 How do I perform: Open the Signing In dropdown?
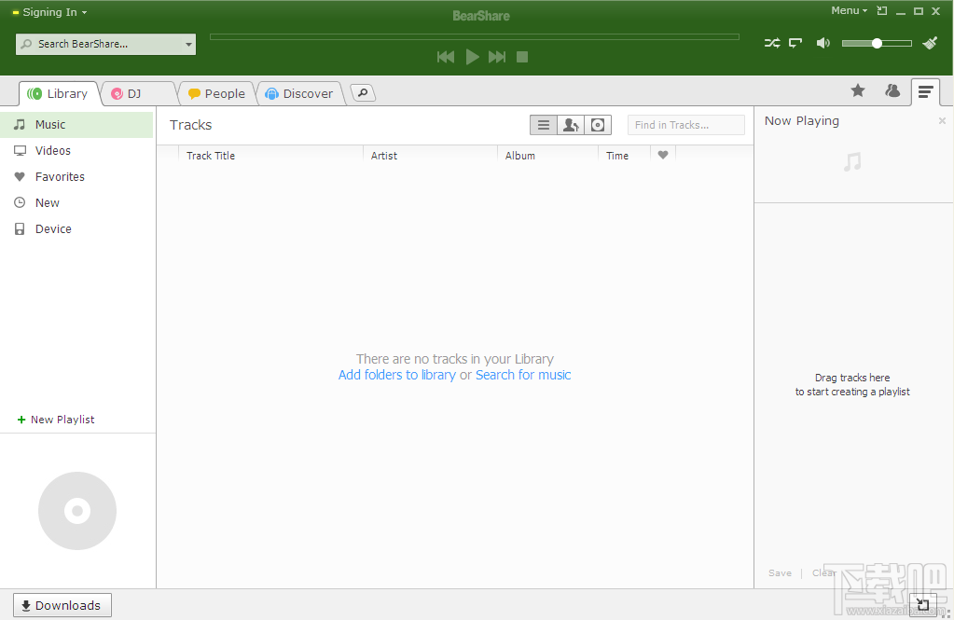[49, 12]
